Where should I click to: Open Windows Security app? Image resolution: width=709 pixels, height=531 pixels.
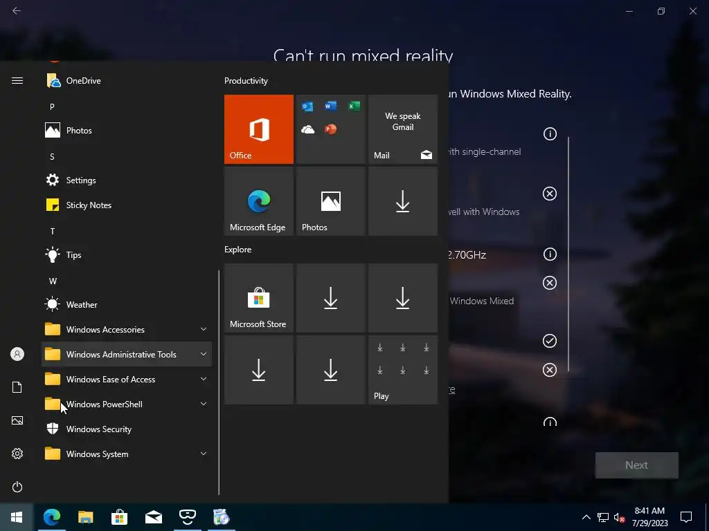tap(127, 429)
